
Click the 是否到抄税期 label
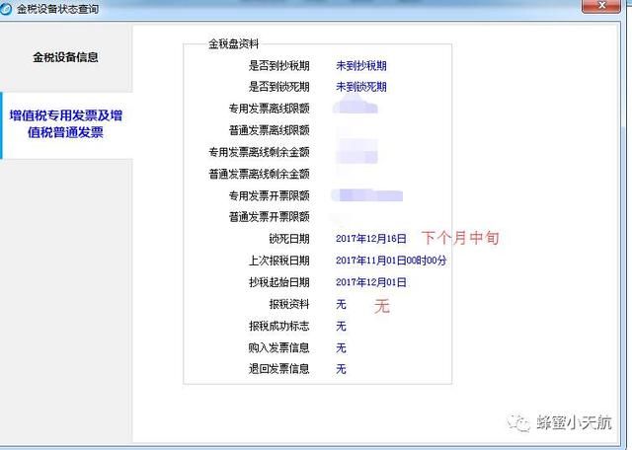(x=278, y=66)
